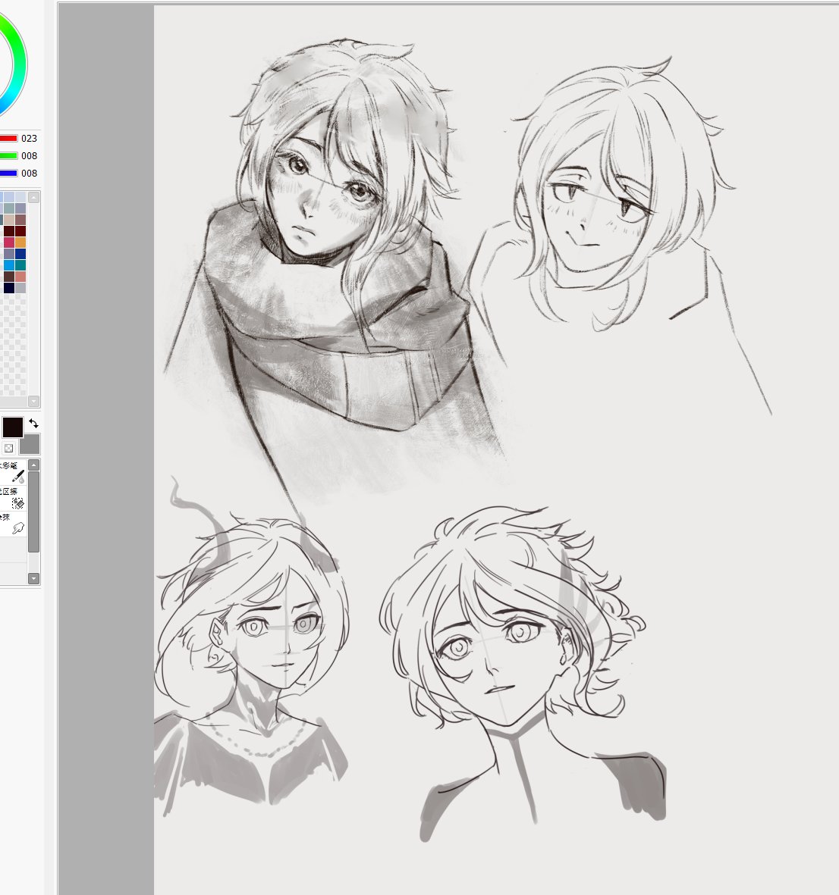Click the green RGB slider

pos(8,155)
